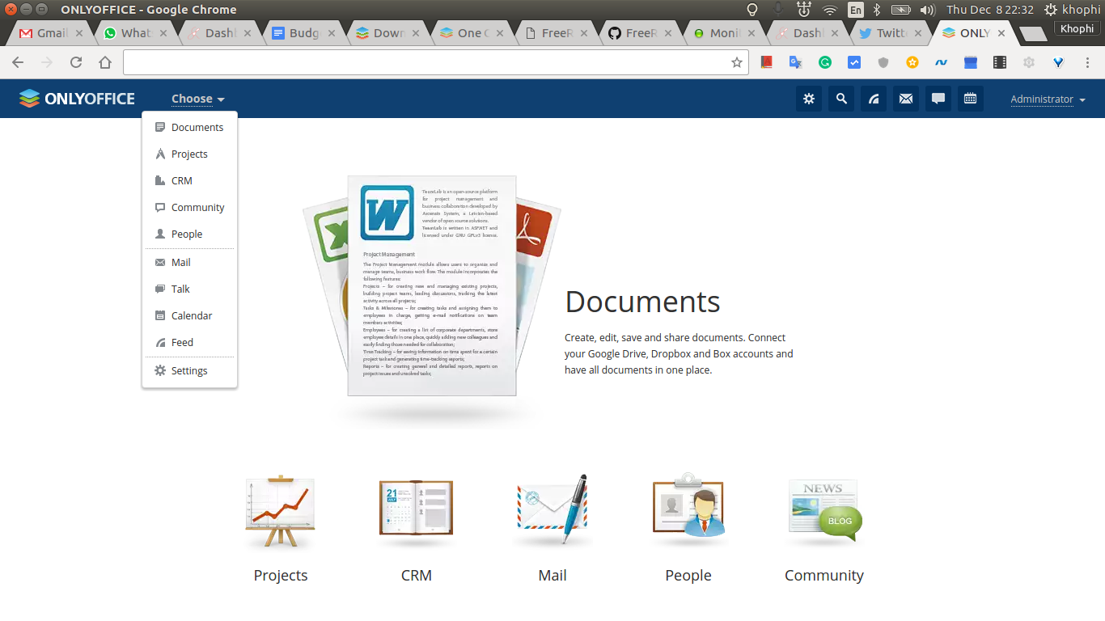Screen dimensions: 1105x621
Task: Click the Mail envelope icon in header
Action: [906, 99]
